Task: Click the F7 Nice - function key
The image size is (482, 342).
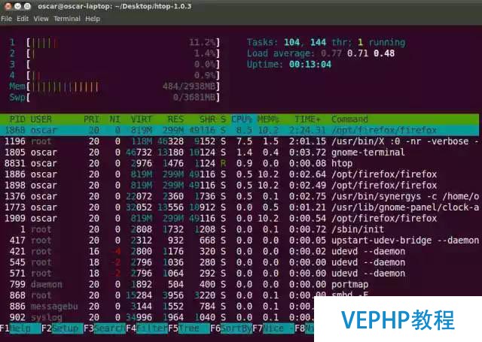Action: [x=273, y=328]
